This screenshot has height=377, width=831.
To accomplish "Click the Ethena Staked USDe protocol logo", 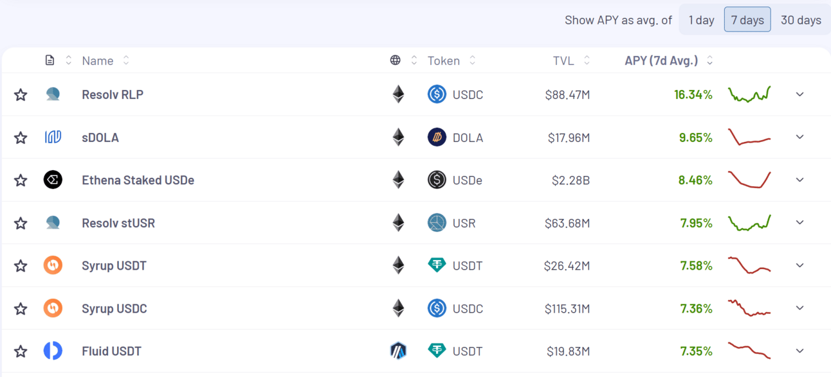I will (x=53, y=180).
